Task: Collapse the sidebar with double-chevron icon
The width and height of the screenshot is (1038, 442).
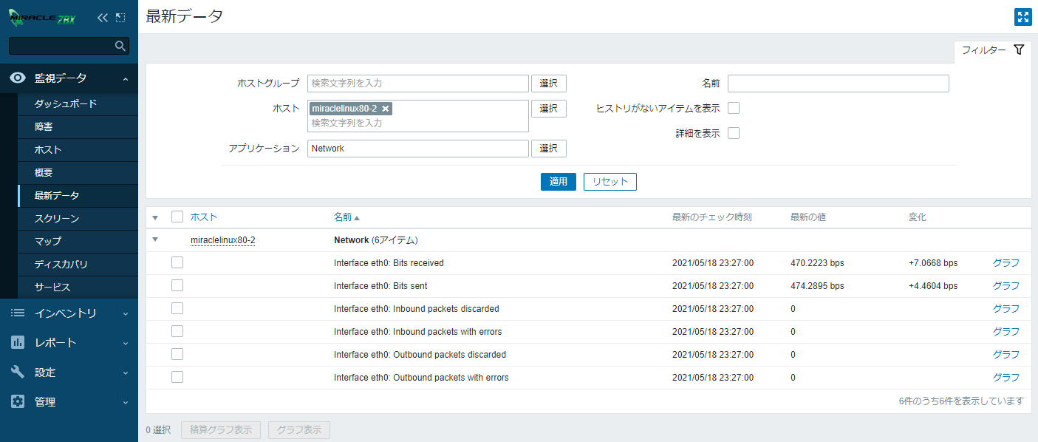Action: (x=103, y=17)
